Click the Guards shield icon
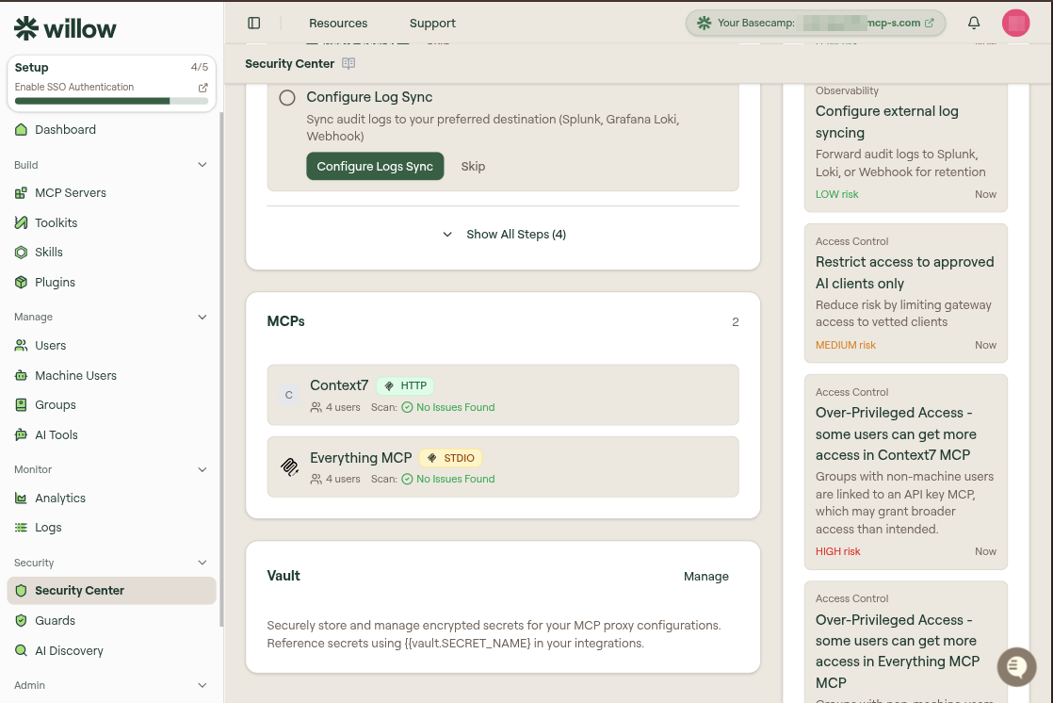The height and width of the screenshot is (703, 1053). pos(21,620)
